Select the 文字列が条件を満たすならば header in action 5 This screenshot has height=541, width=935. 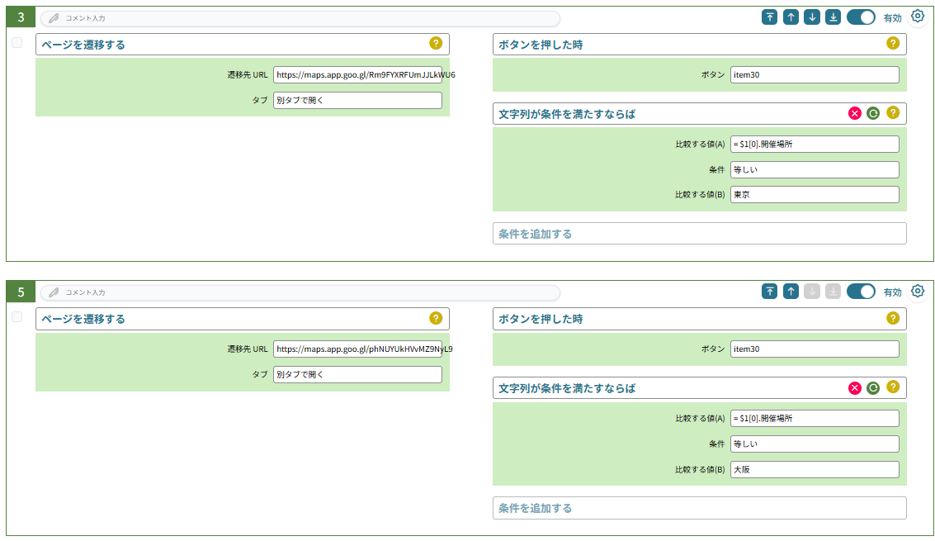(700, 388)
